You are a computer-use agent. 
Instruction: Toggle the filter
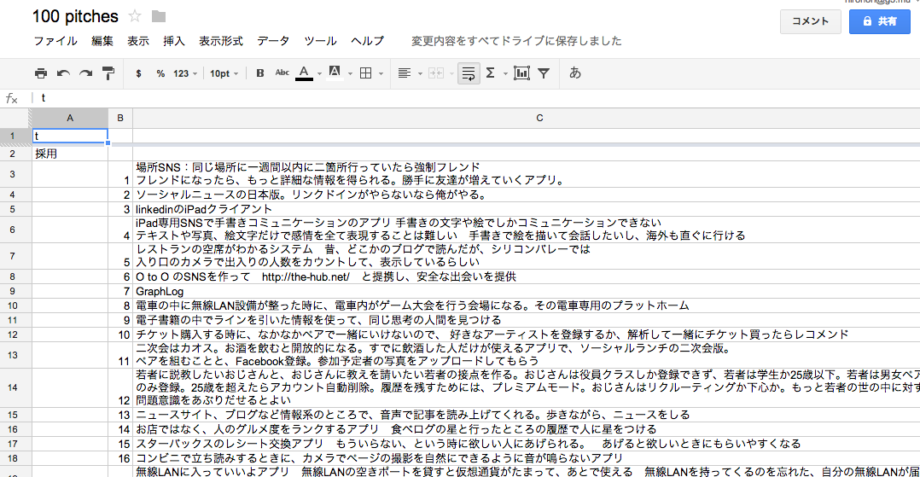[x=544, y=73]
